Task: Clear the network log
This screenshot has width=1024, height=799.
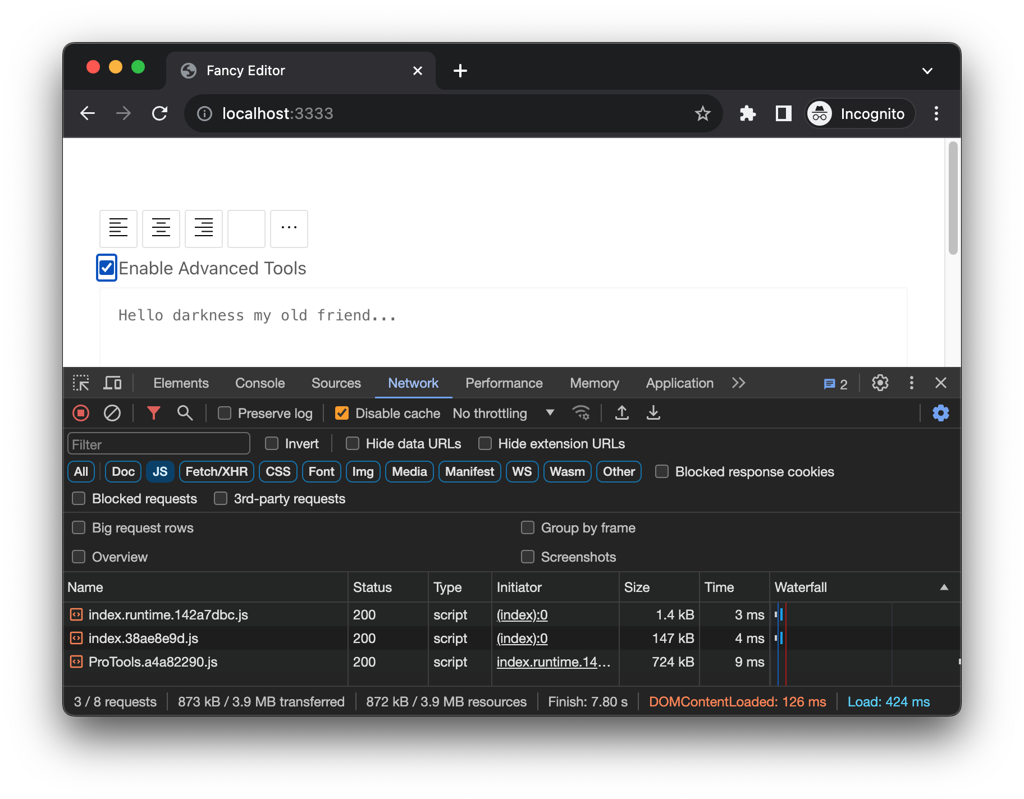Action: pyautogui.click(x=112, y=414)
